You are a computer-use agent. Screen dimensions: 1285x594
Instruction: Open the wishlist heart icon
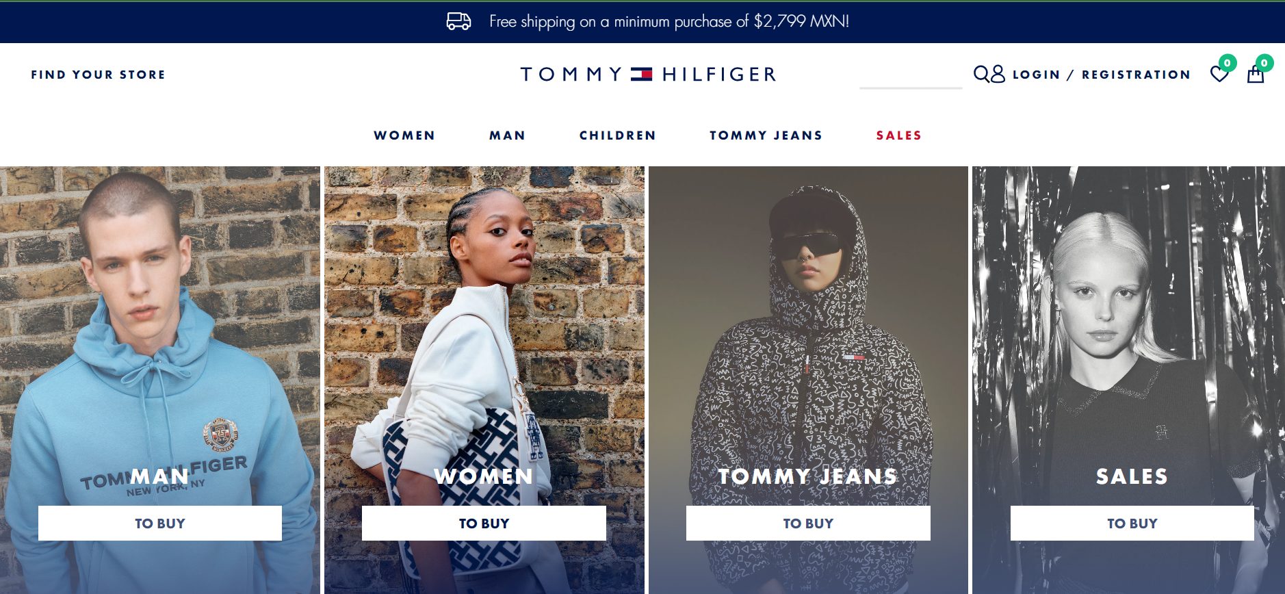1219,74
